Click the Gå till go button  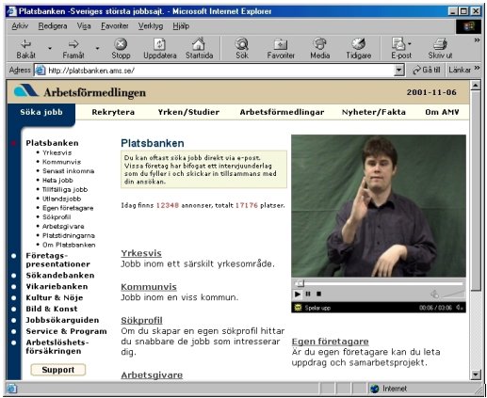426,70
